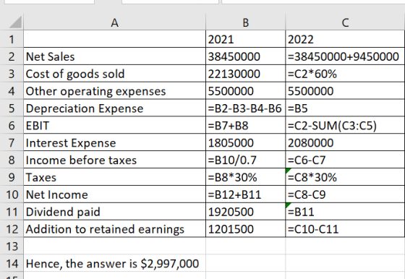Select row 3 header
Screen dimensions: 405x279
(x=12, y=74)
